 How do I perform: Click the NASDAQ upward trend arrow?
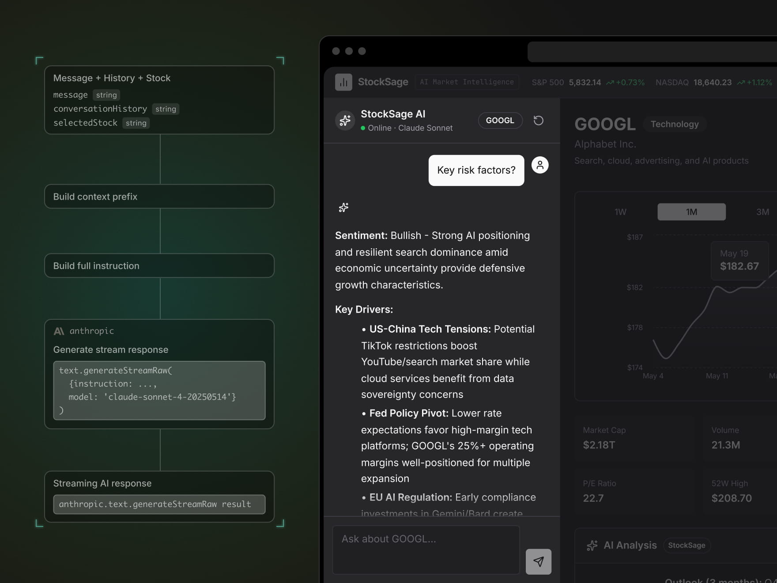click(x=741, y=83)
